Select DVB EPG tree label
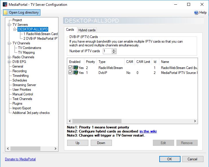Viewport: 209px width, 167px height. tap(19, 62)
